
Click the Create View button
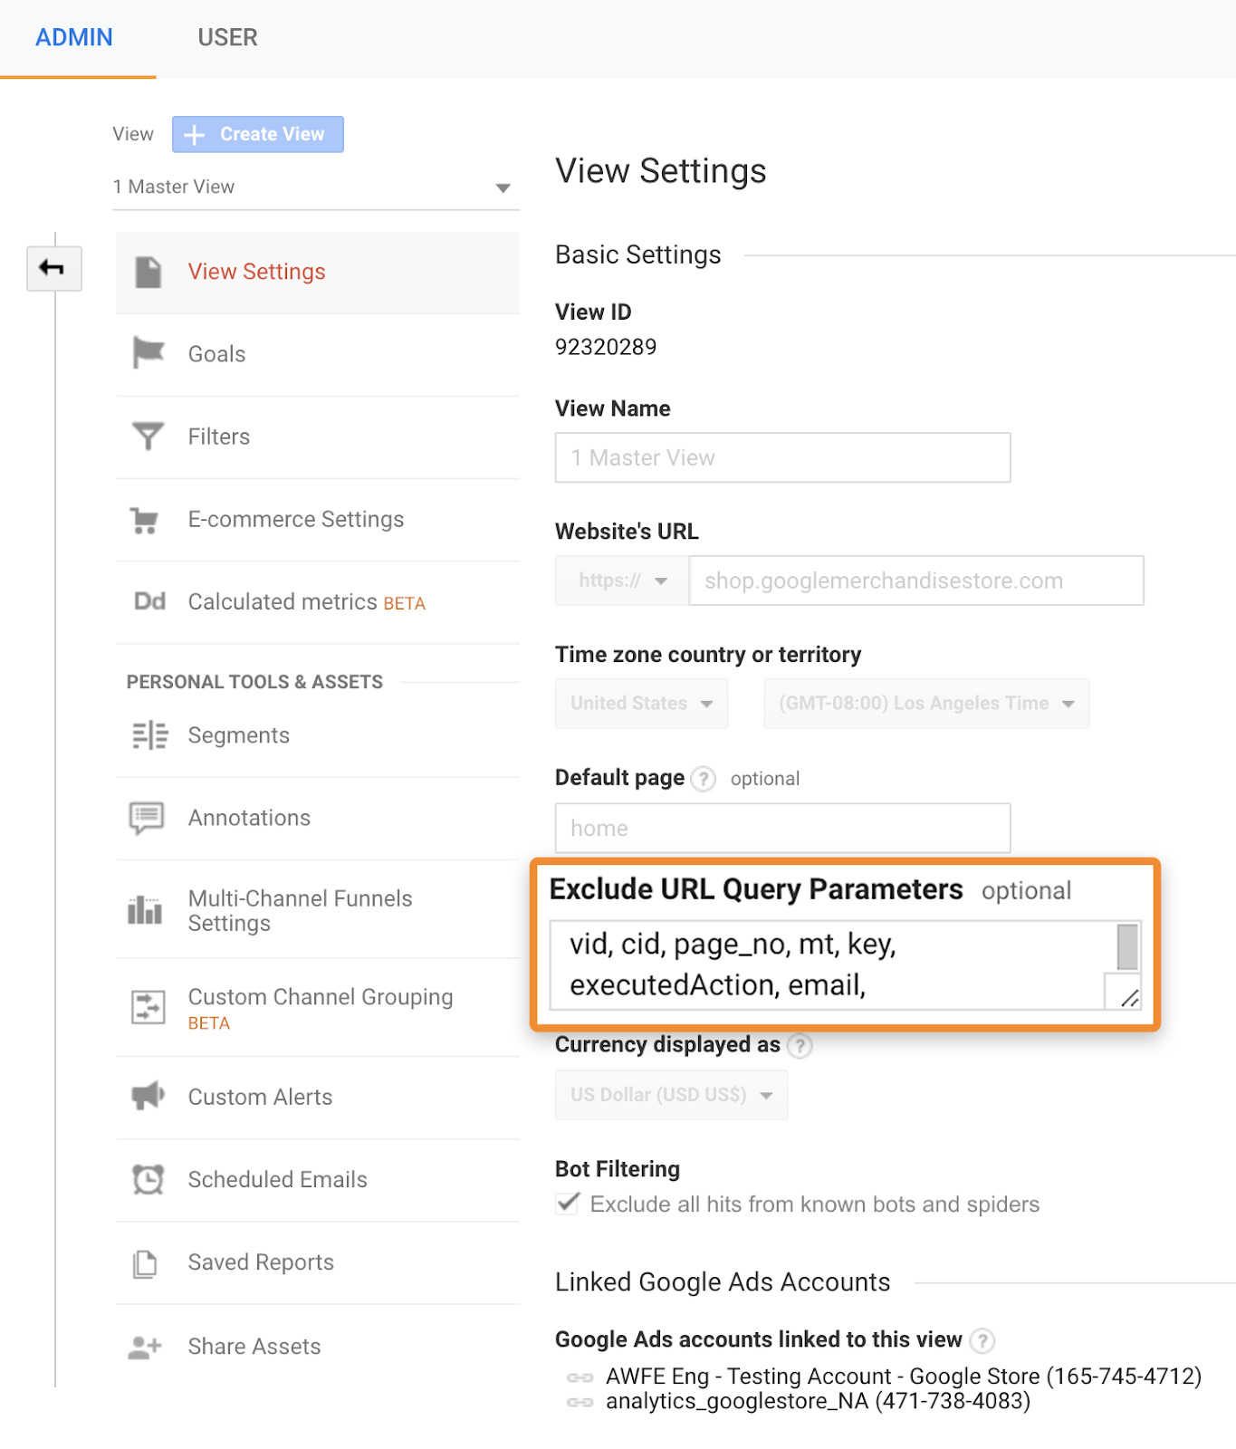pos(258,134)
